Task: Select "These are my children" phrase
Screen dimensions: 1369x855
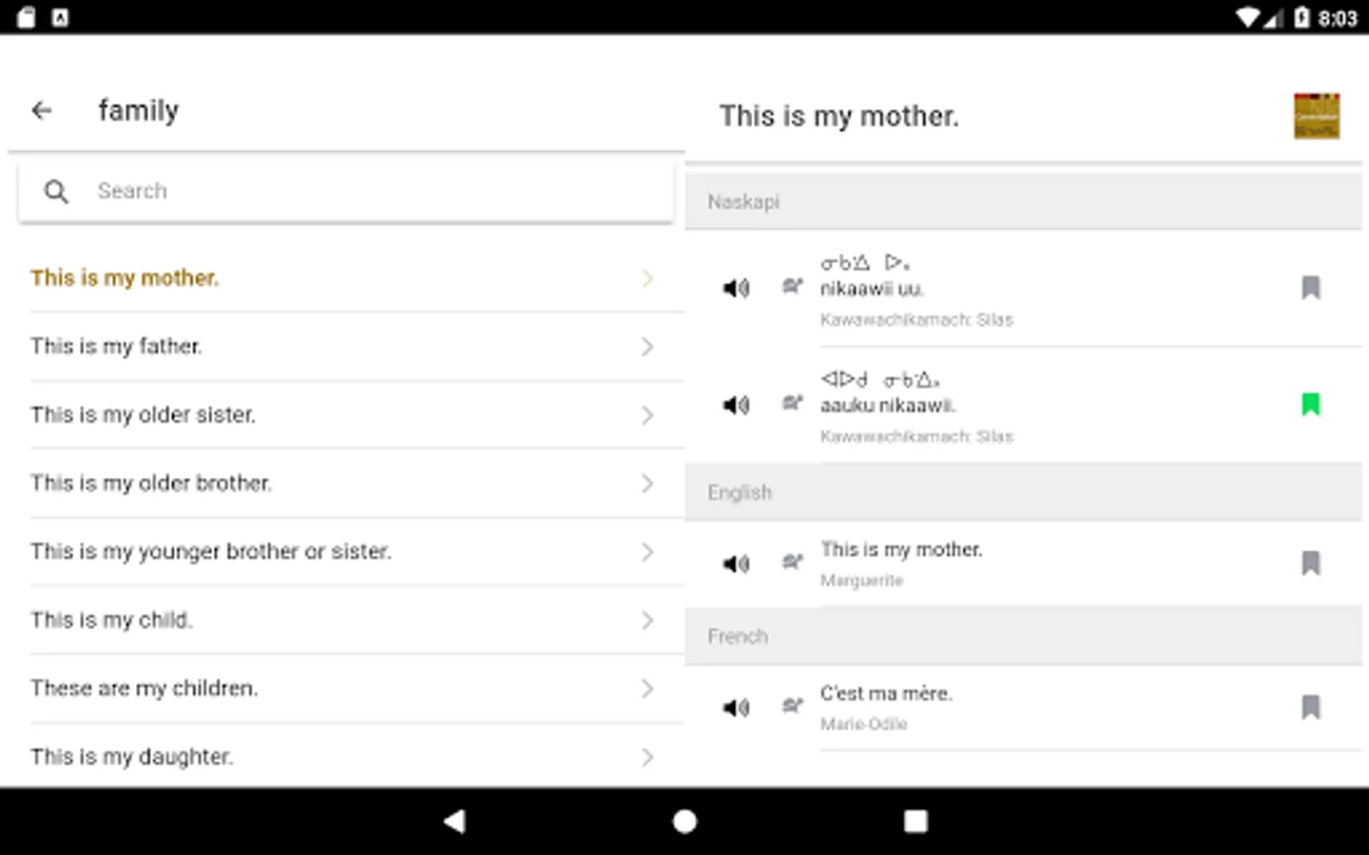Action: pos(144,689)
